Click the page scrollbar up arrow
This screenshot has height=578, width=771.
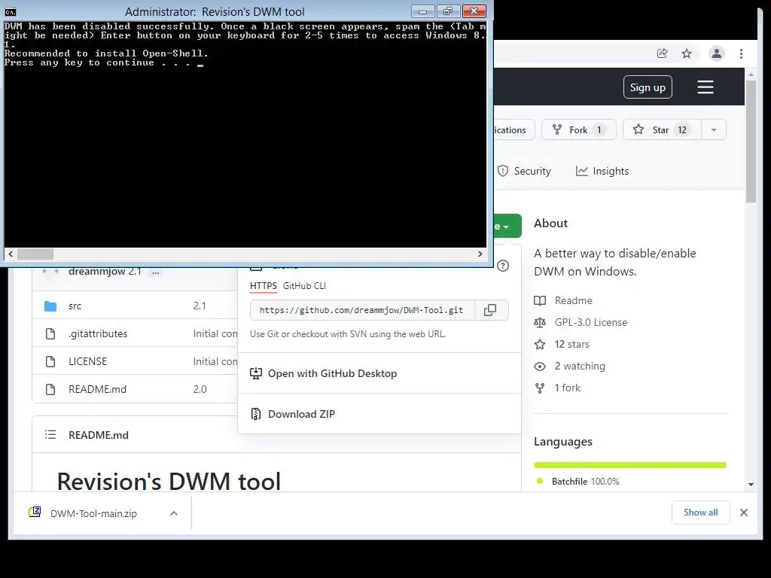[x=751, y=75]
